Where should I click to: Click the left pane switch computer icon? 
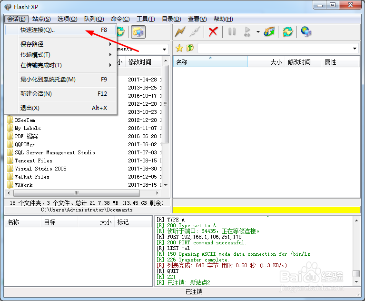click(x=138, y=32)
